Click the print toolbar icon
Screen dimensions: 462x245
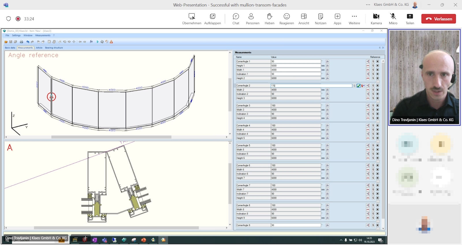21,42
